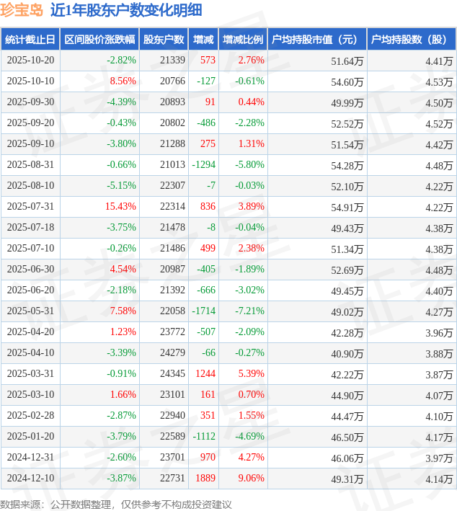Click the 股东户数 column header
This screenshot has height=511, width=457.
[163, 40]
